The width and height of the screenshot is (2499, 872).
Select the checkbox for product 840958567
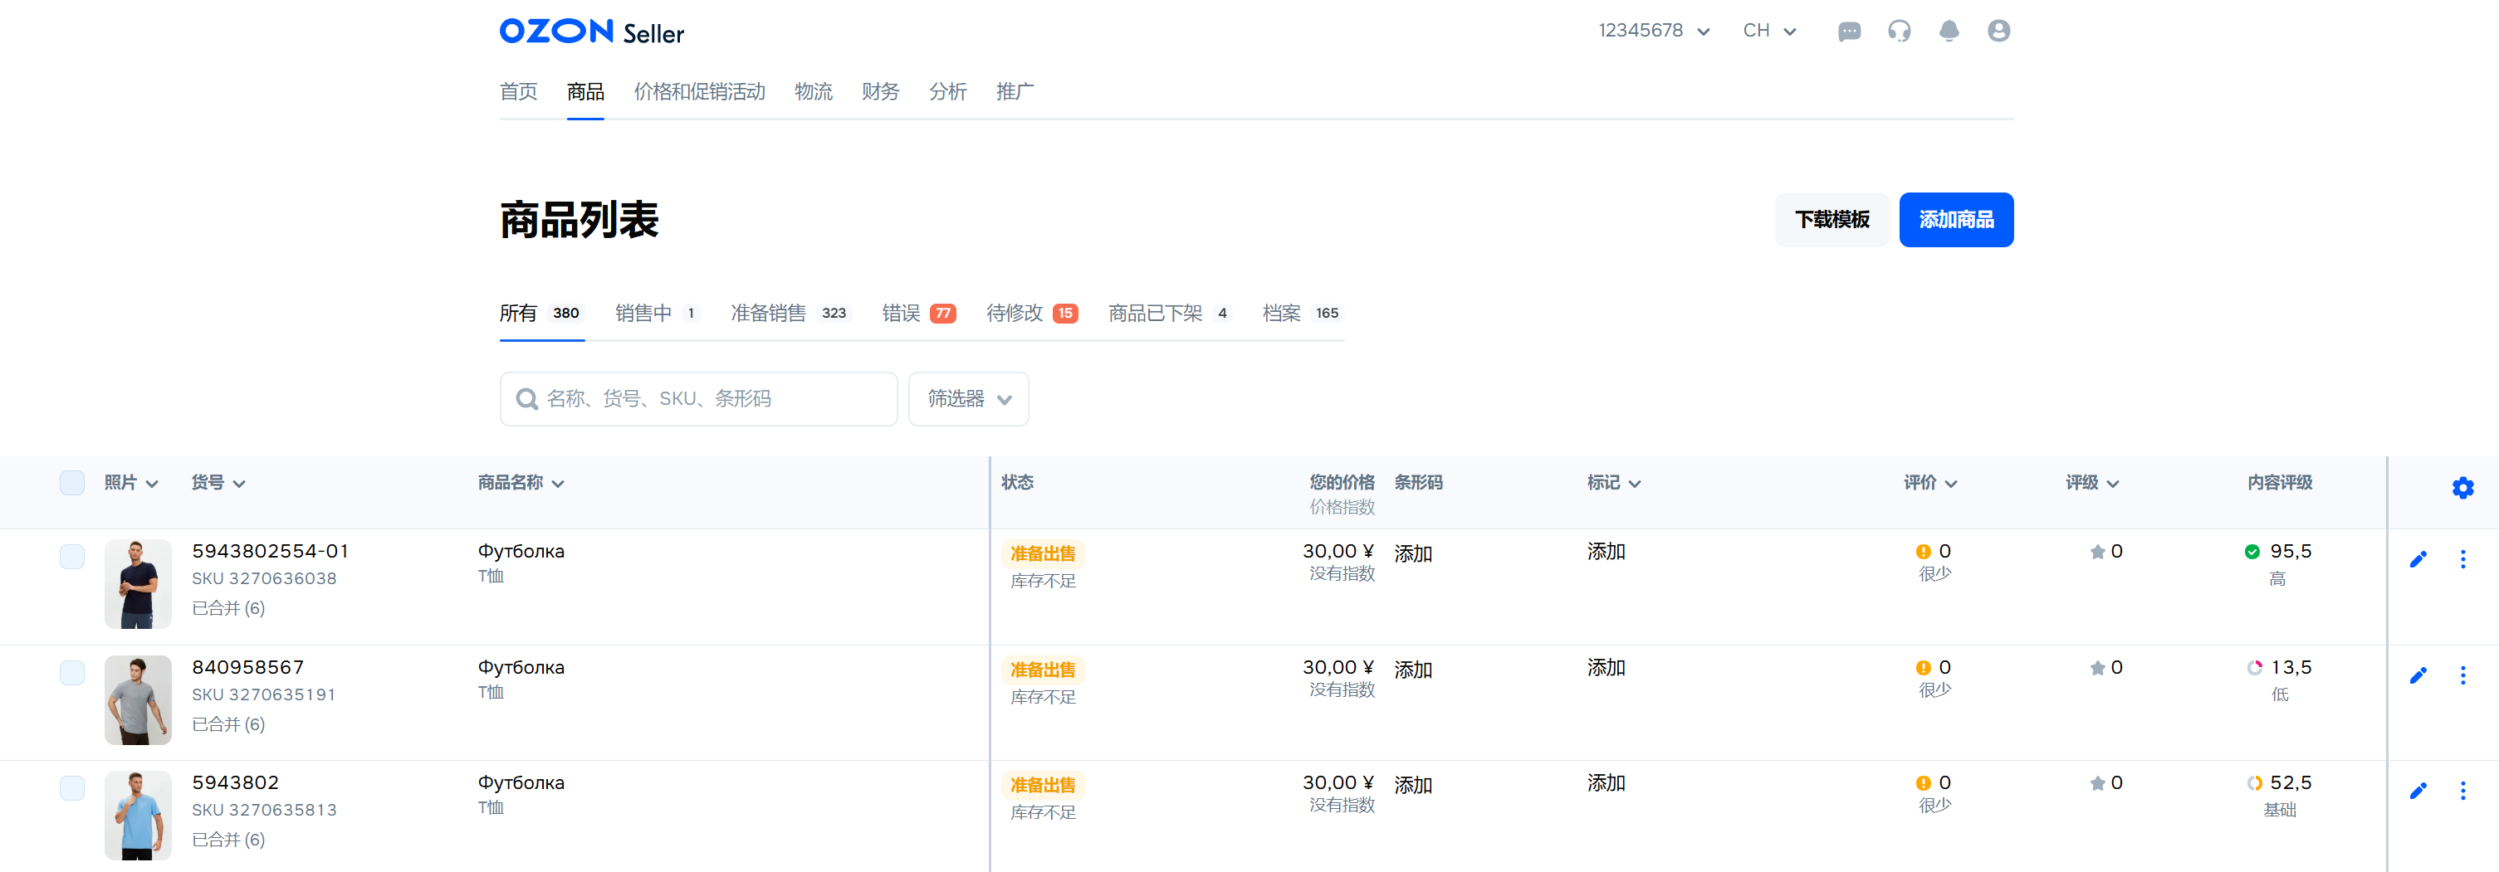[x=71, y=673]
